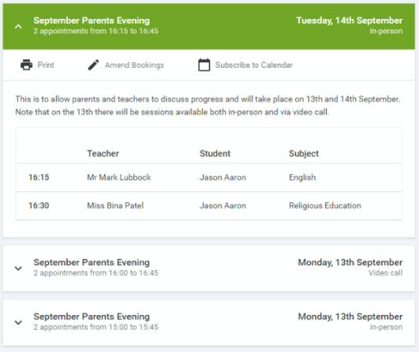Click the printer icon
419x352 pixels.
(27, 65)
